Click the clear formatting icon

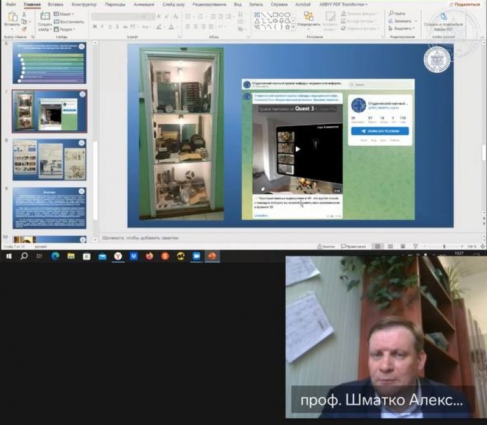[x=176, y=16]
